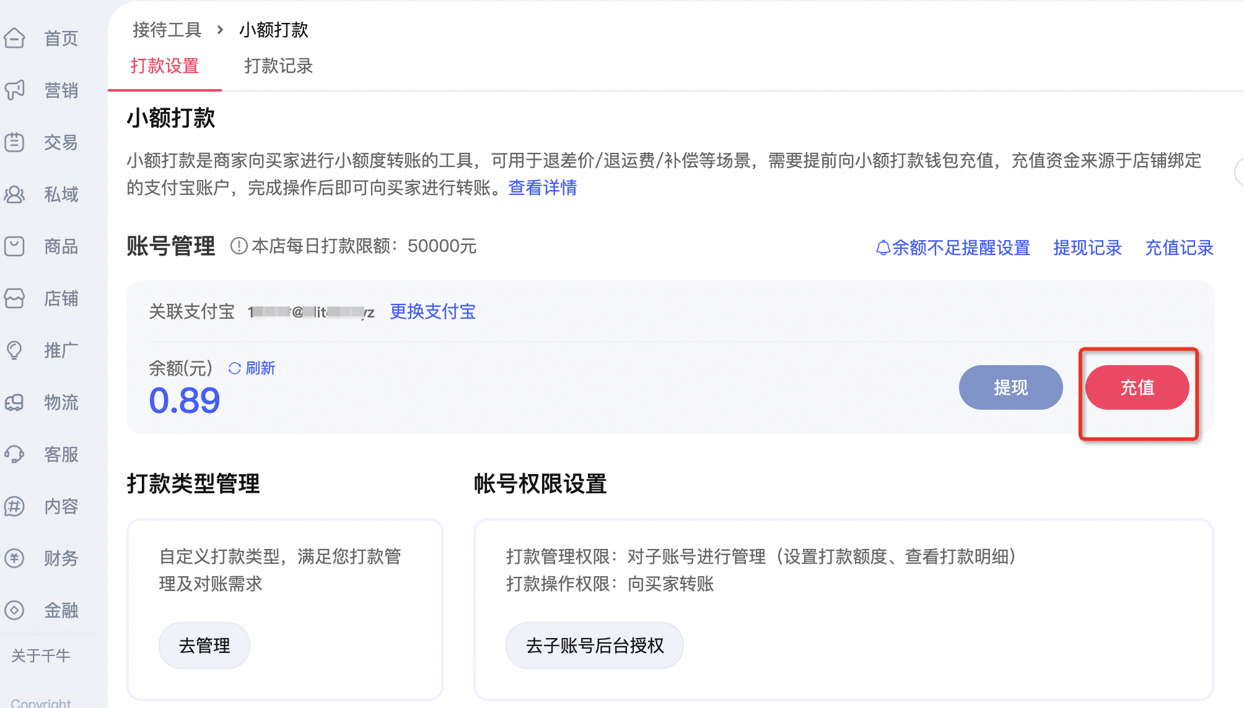Image resolution: width=1244 pixels, height=708 pixels.
Task: Click the bell icon for balance reminder
Action: [x=883, y=248]
